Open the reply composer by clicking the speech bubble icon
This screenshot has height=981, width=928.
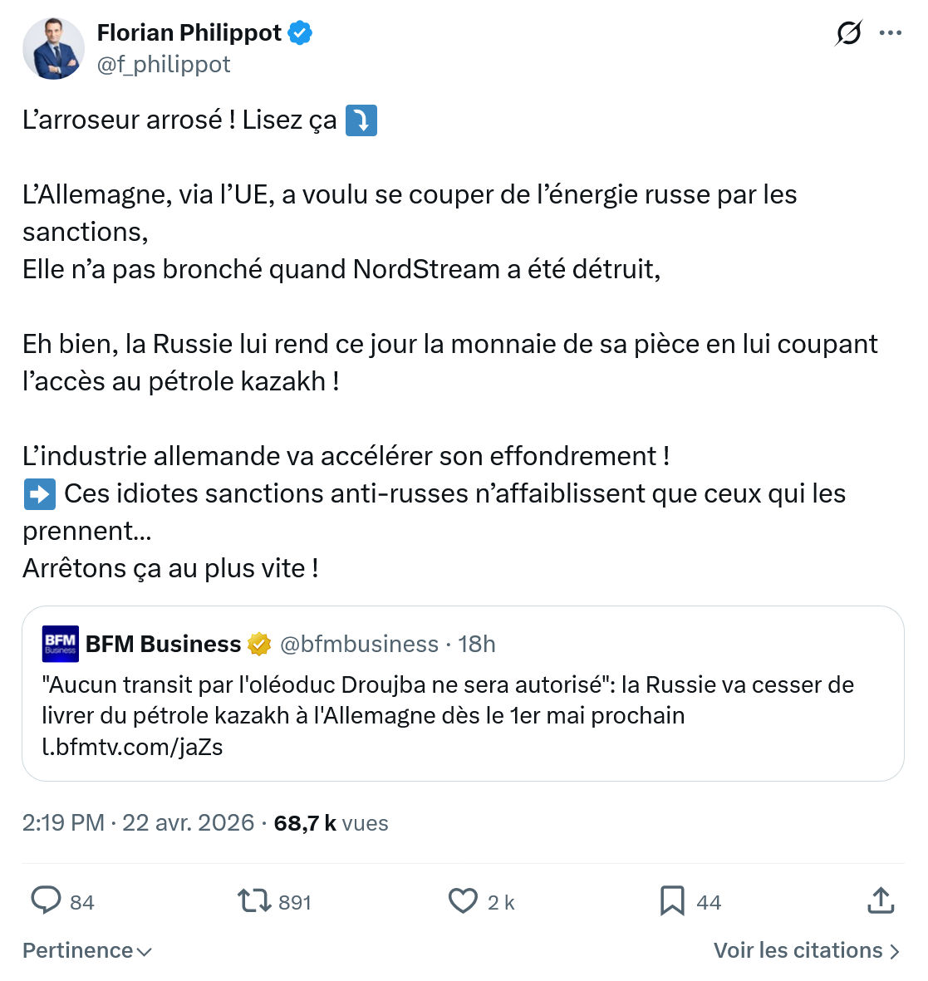[x=47, y=900]
